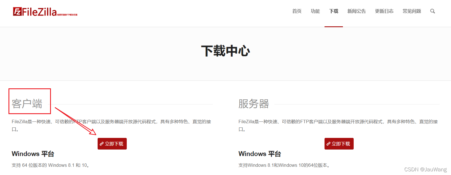Click text 支持 64 位版本的 Windows 8.1 和 10。
The height and width of the screenshot is (175, 451).
click(x=51, y=165)
